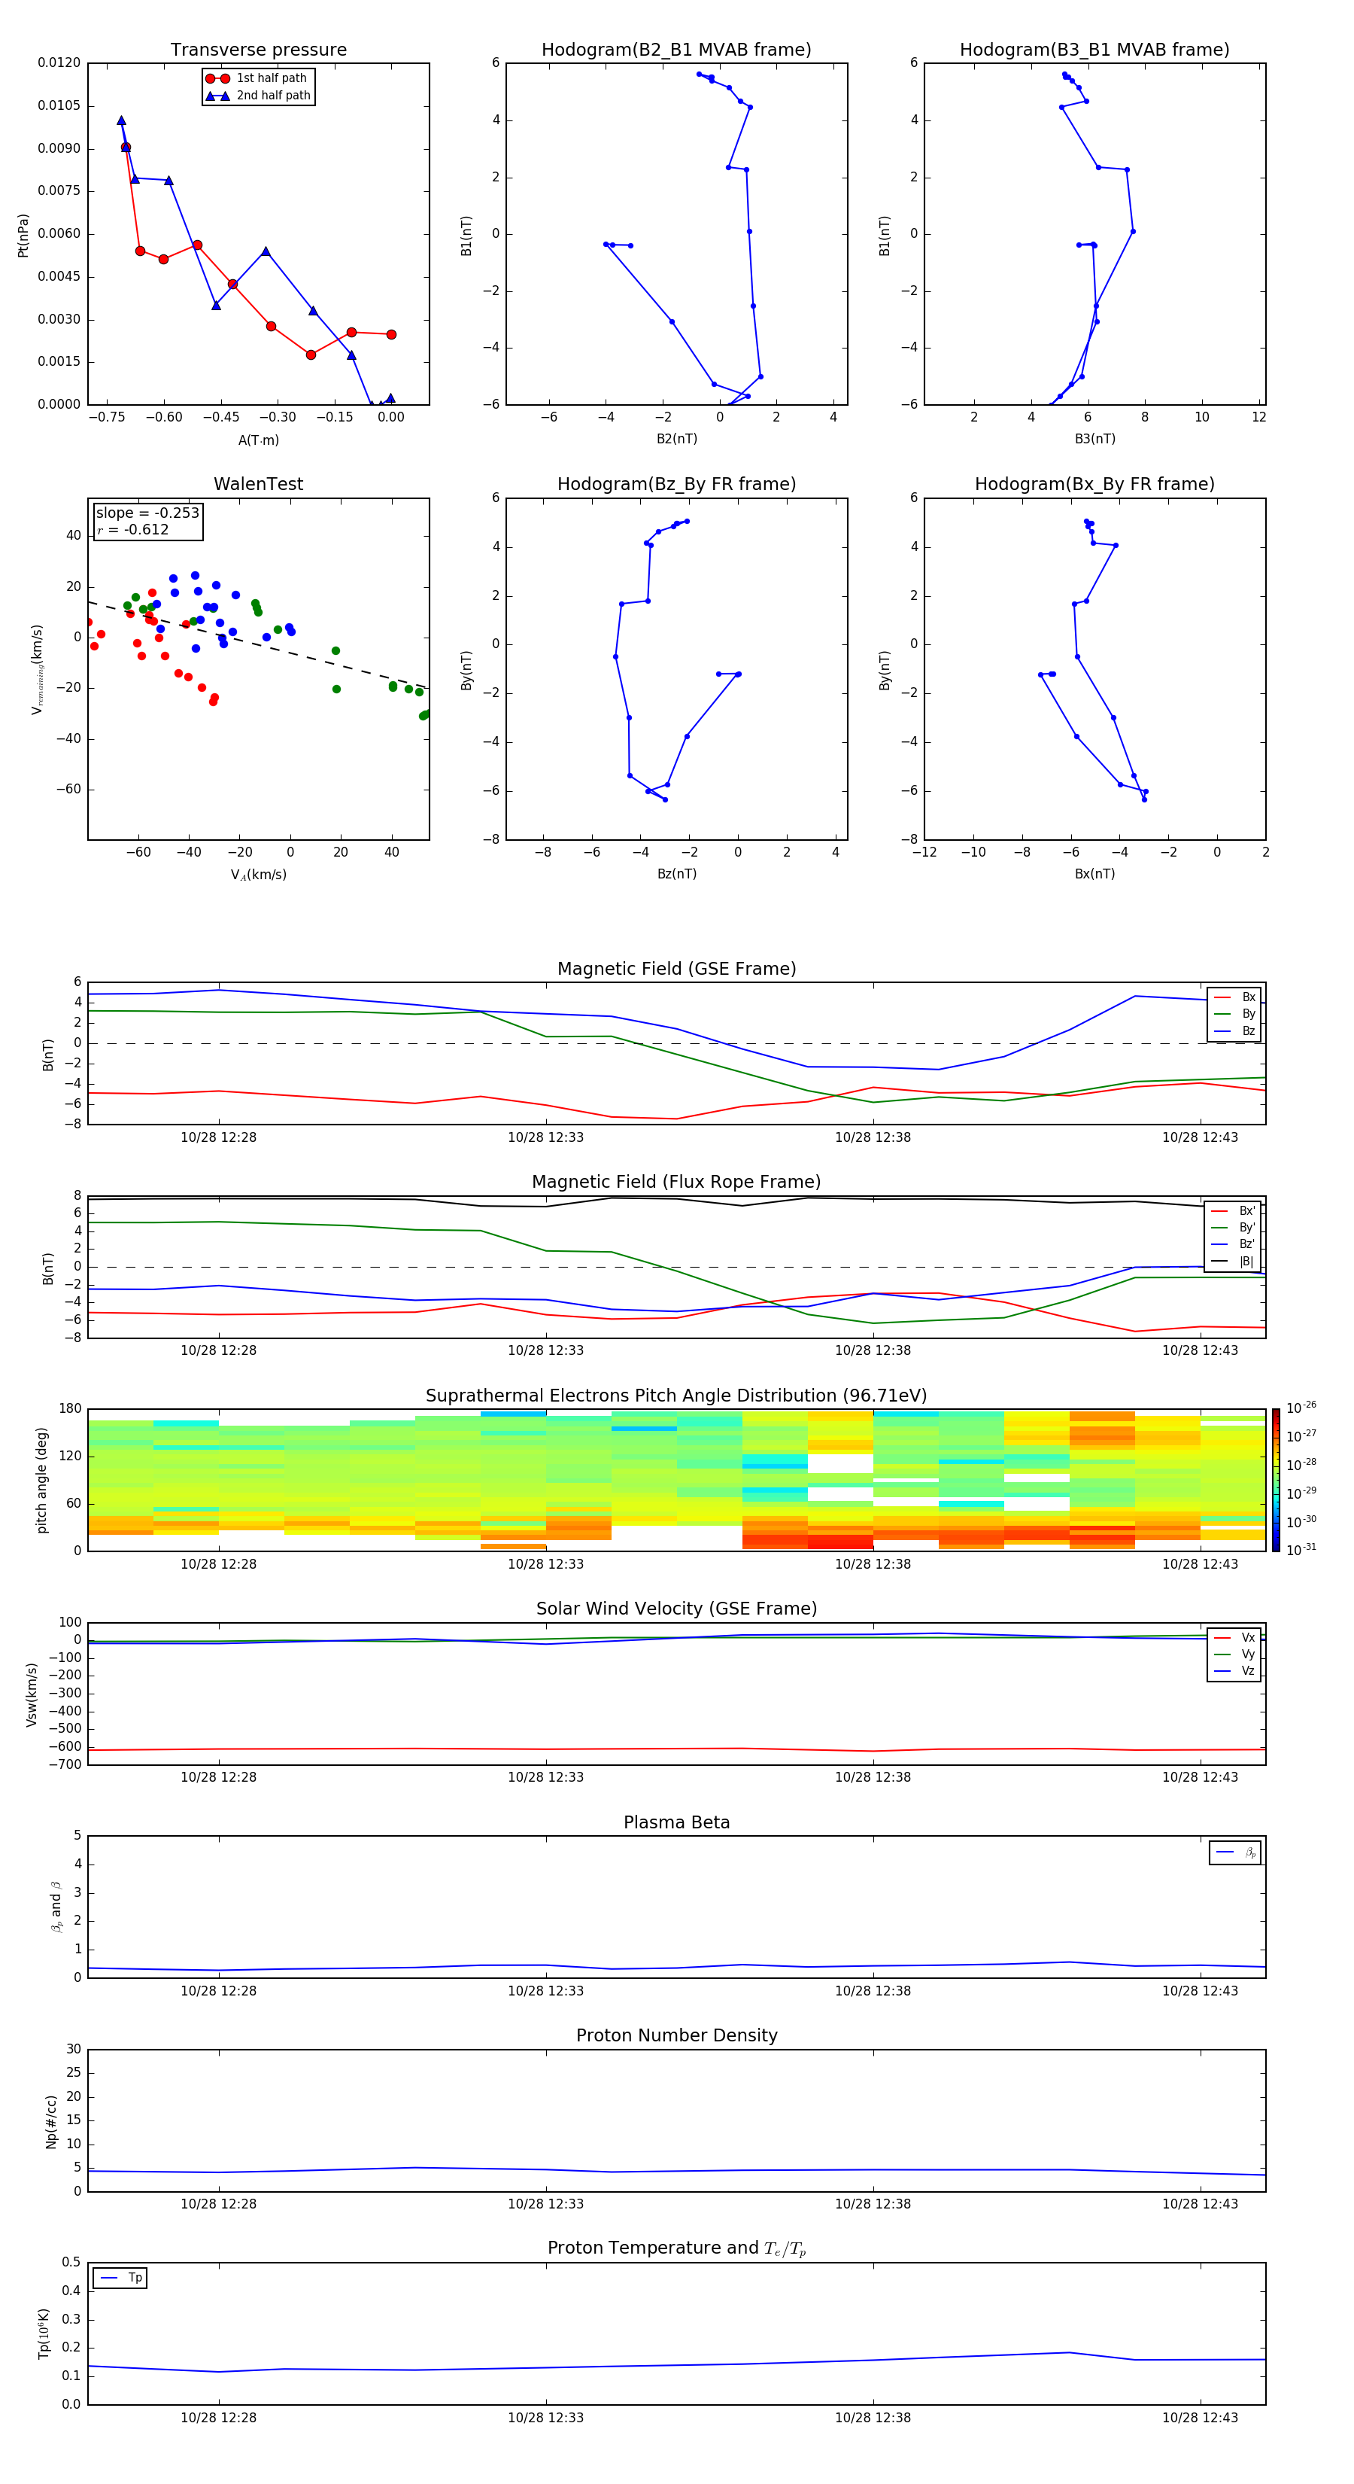
Task: Click the pitch angle color bar
Action: point(1276,1480)
